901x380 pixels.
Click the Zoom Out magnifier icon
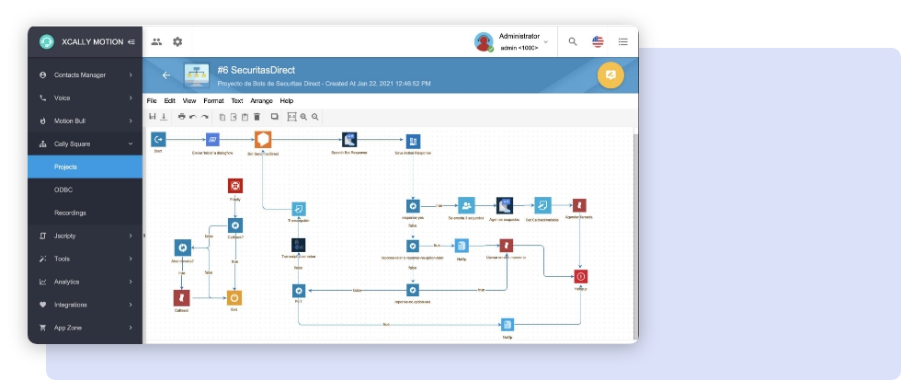pyautogui.click(x=314, y=117)
